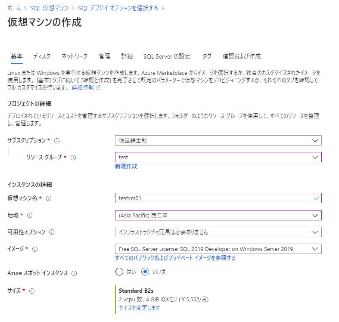Click 新規作成 under resource group
The image size is (339, 322).
pyautogui.click(x=126, y=166)
